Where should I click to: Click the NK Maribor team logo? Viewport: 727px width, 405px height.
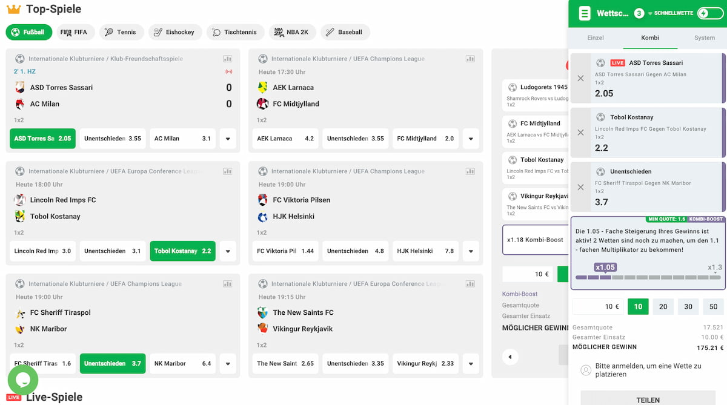20,329
